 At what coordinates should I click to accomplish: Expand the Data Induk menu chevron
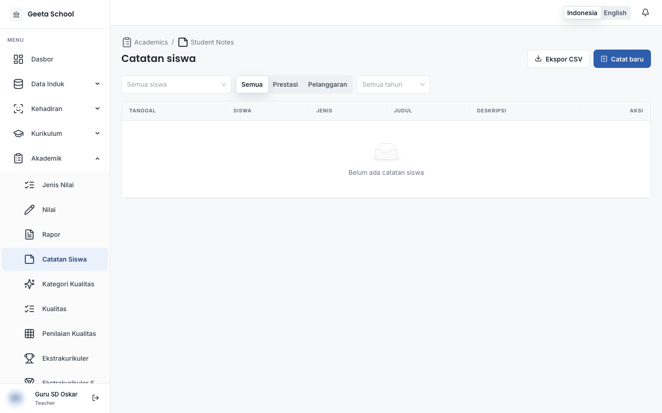coord(97,84)
